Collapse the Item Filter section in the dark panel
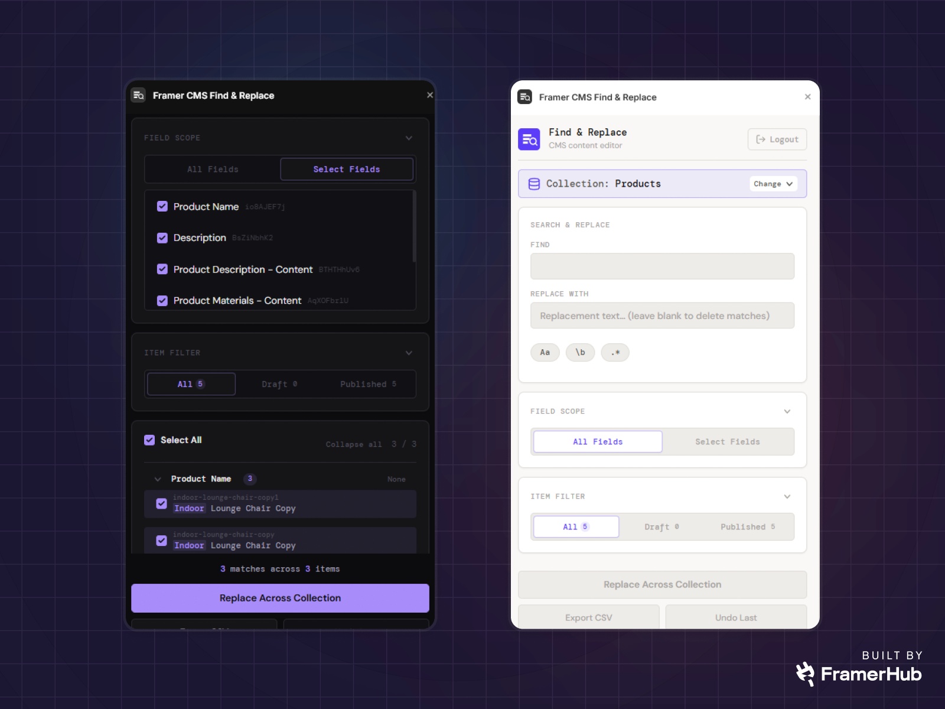 pos(409,353)
